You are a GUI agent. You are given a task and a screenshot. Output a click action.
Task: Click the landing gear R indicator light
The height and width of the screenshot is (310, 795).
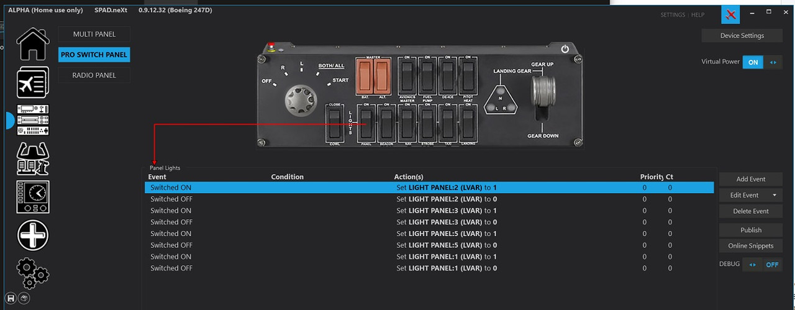511,107
